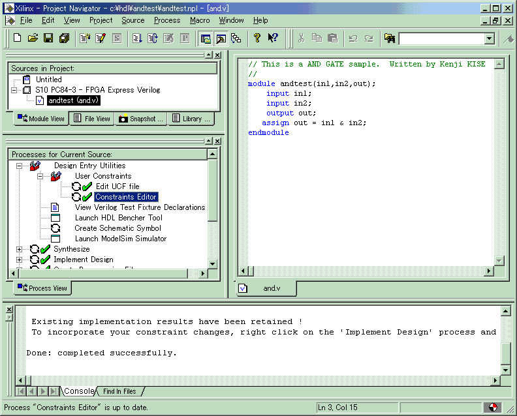Click the Open folder toolbar icon

tap(33, 38)
